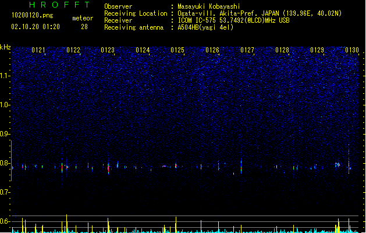Click time marker 0126
Viewport: 366px width, 233px height.
click(x=212, y=50)
